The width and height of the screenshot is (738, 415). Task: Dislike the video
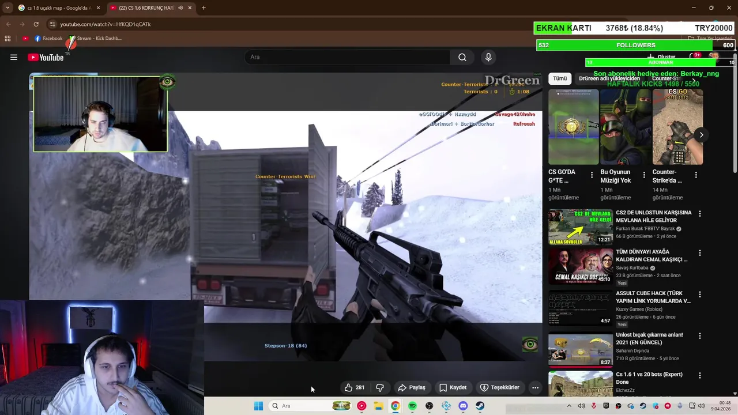pyautogui.click(x=380, y=387)
